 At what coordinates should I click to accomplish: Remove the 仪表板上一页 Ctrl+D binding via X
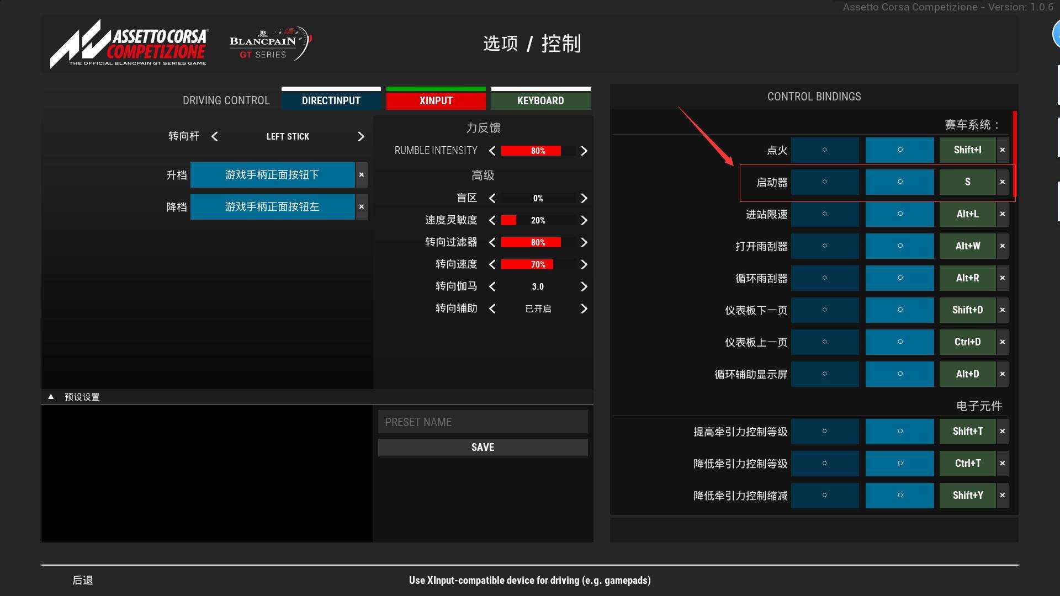coord(1003,342)
